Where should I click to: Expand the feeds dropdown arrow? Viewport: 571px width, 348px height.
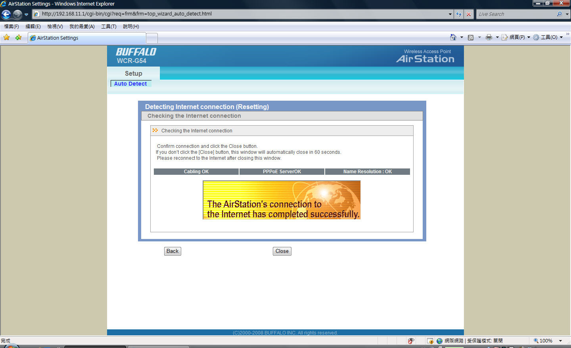(479, 37)
